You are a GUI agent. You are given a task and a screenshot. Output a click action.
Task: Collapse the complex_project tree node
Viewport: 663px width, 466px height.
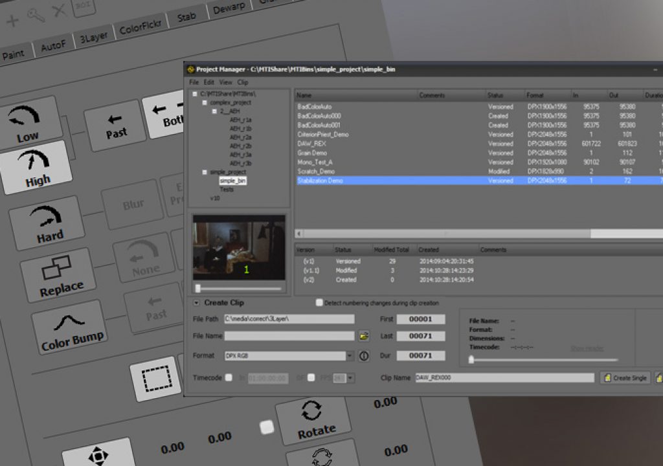coord(205,103)
